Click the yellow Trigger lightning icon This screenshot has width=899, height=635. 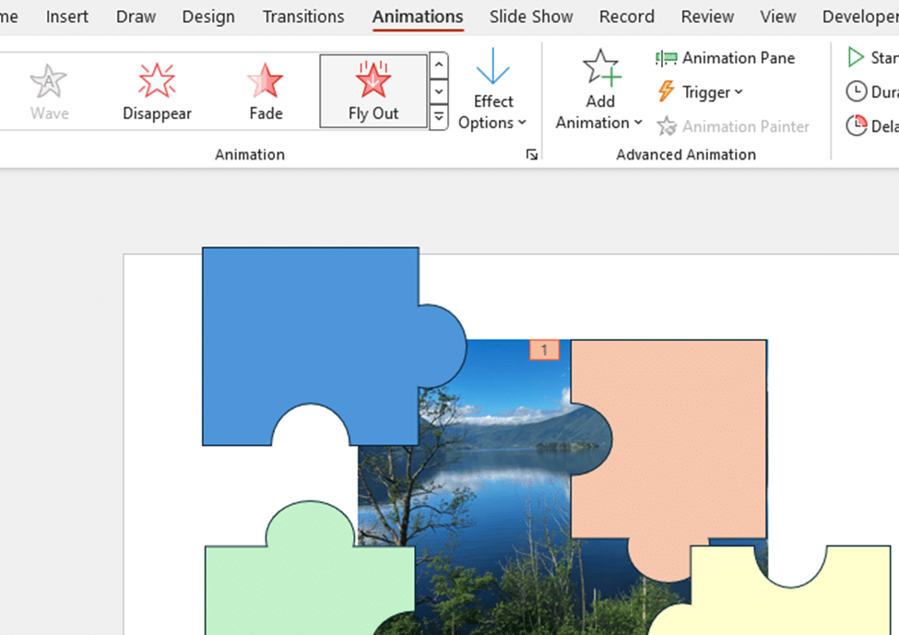pyautogui.click(x=666, y=92)
